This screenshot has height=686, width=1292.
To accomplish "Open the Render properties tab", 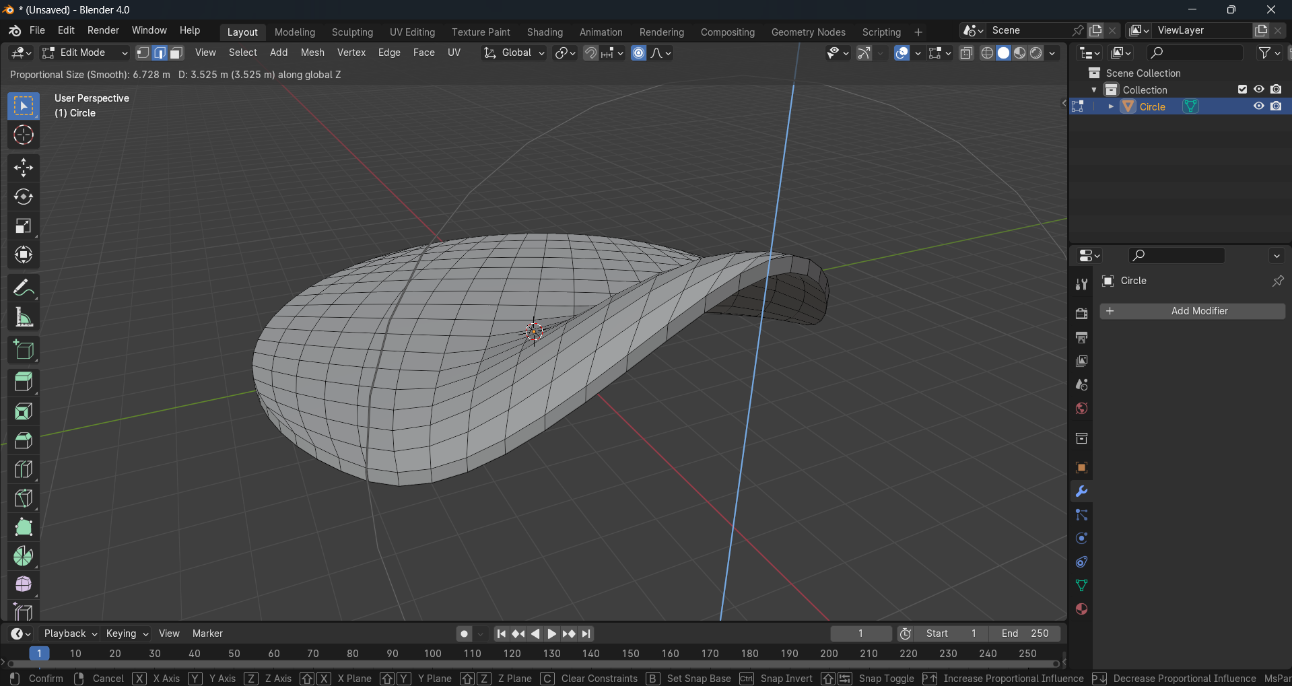I will [x=1081, y=314].
